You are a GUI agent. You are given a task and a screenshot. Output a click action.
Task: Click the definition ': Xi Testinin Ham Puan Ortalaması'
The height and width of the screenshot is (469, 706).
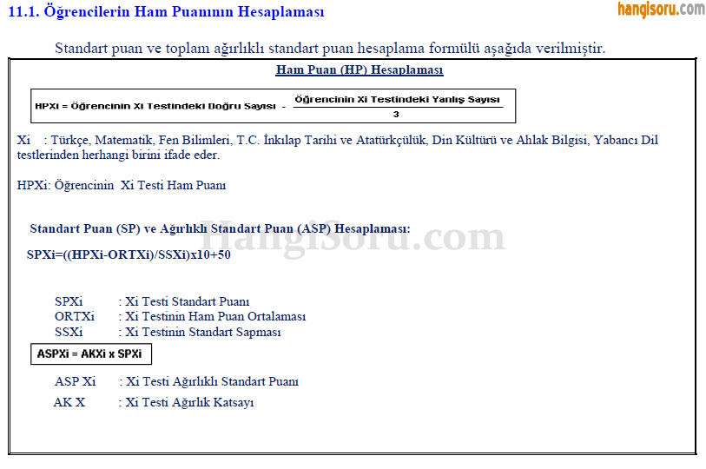212,316
